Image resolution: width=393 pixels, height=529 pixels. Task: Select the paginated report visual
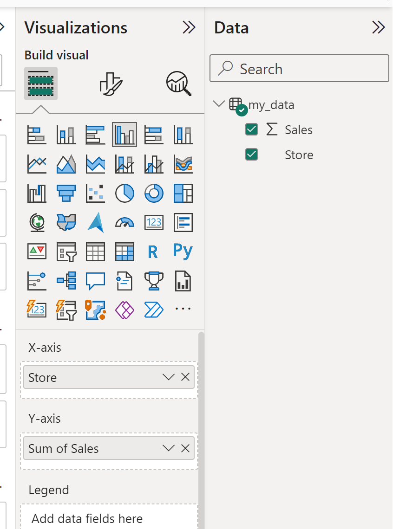183,281
